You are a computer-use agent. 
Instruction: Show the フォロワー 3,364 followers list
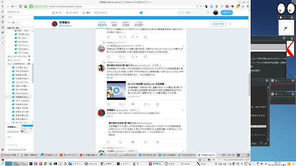click(x=126, y=24)
